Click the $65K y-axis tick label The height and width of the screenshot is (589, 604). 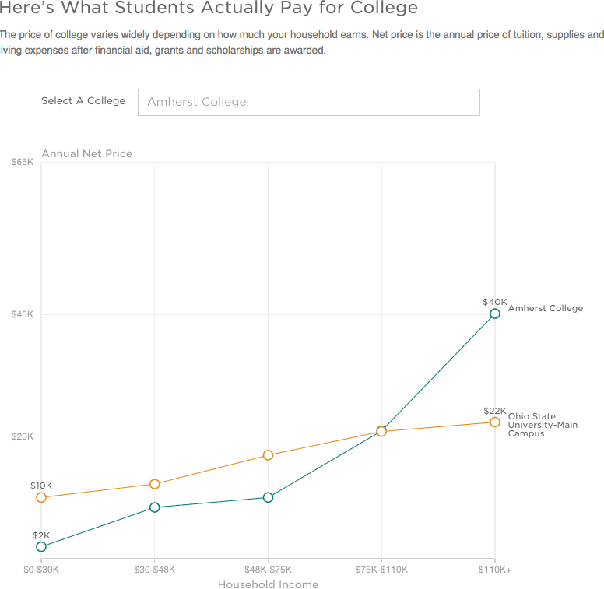pos(22,162)
